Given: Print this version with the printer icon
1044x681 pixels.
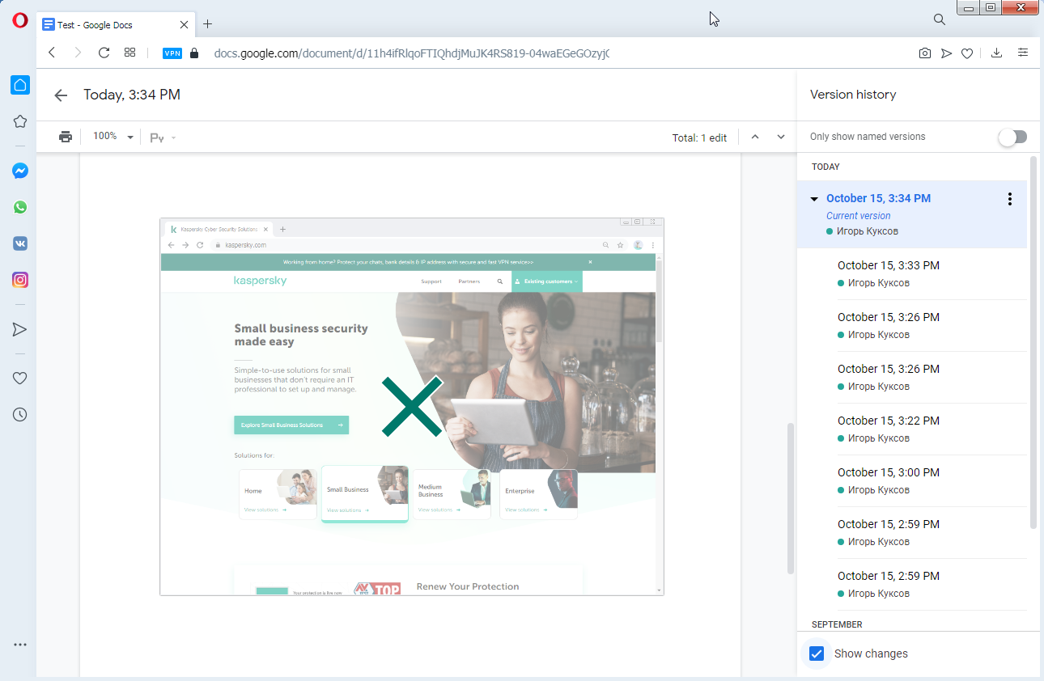Looking at the screenshot, I should tap(66, 137).
